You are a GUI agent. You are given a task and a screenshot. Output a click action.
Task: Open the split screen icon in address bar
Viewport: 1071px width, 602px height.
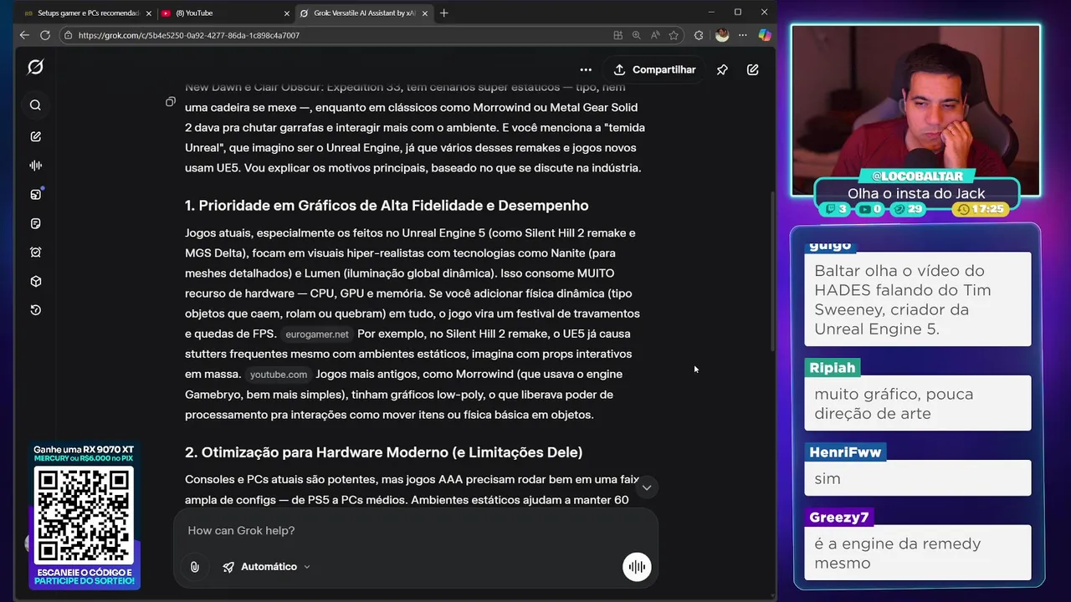[617, 35]
